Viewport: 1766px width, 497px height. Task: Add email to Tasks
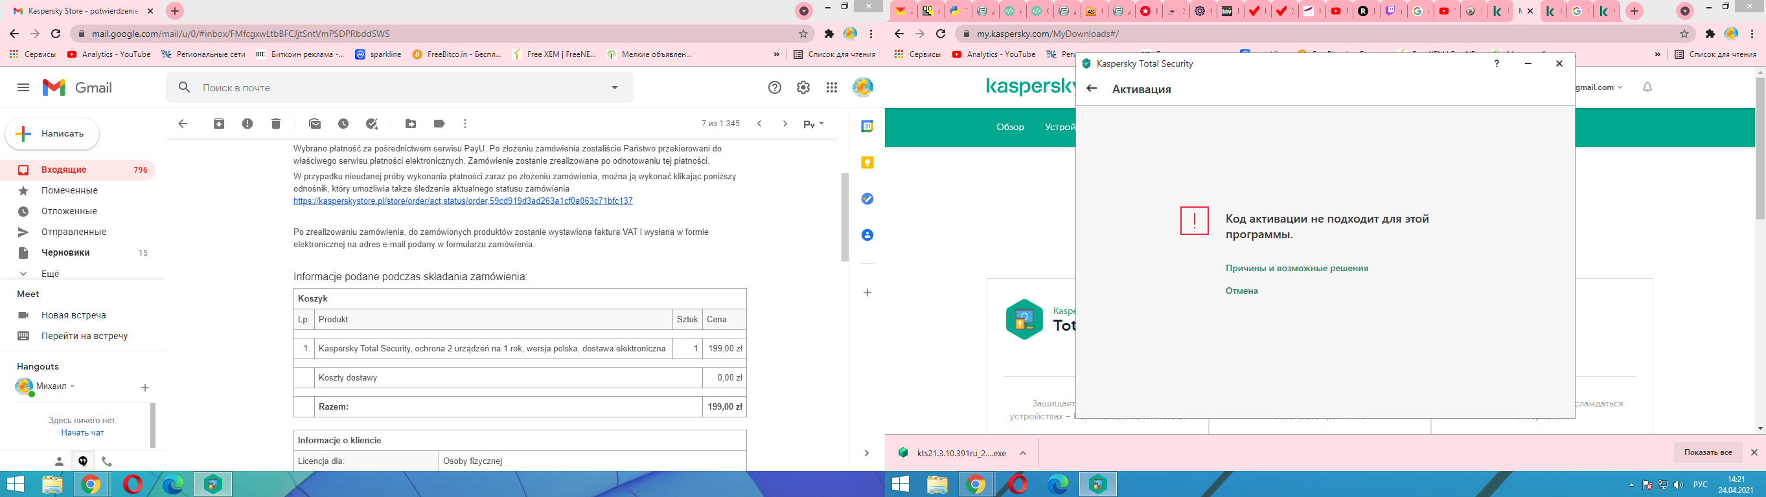[373, 124]
